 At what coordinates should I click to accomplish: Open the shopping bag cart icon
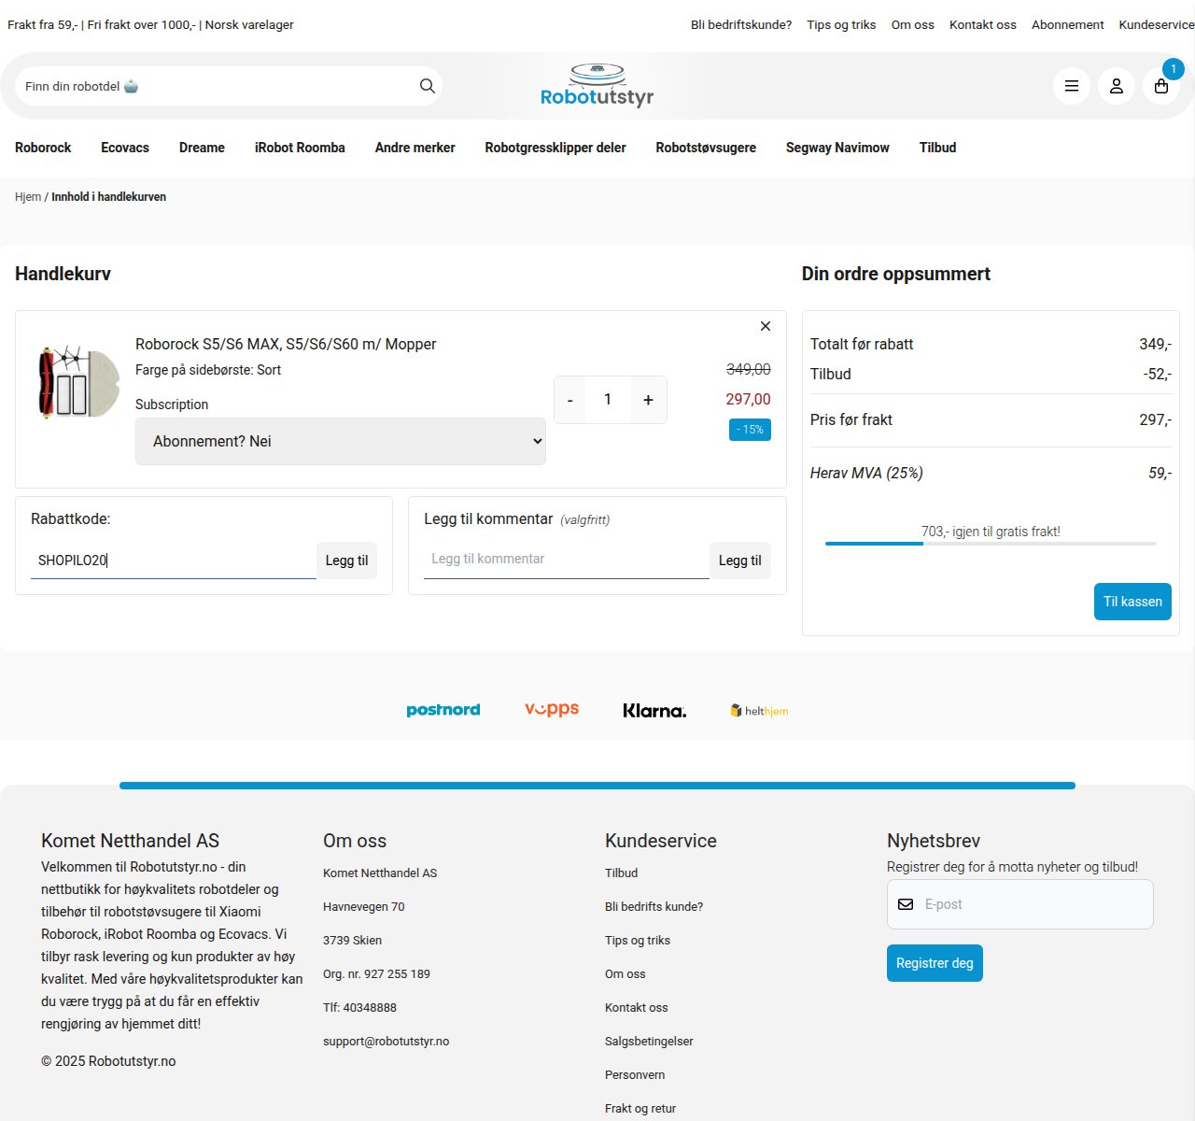click(x=1161, y=86)
